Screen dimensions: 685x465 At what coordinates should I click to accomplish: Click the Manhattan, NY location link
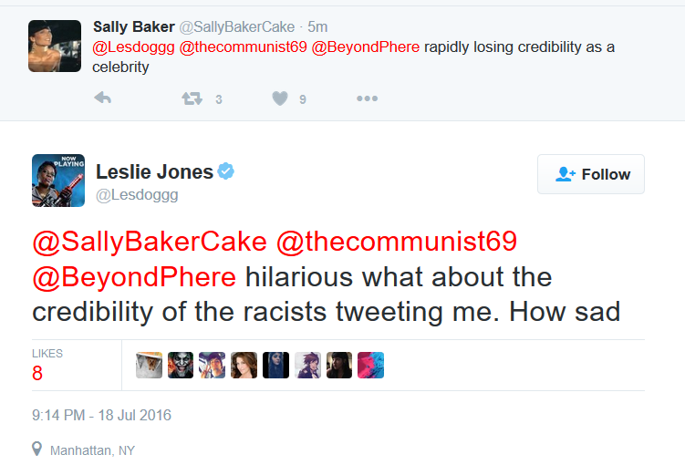click(x=92, y=450)
